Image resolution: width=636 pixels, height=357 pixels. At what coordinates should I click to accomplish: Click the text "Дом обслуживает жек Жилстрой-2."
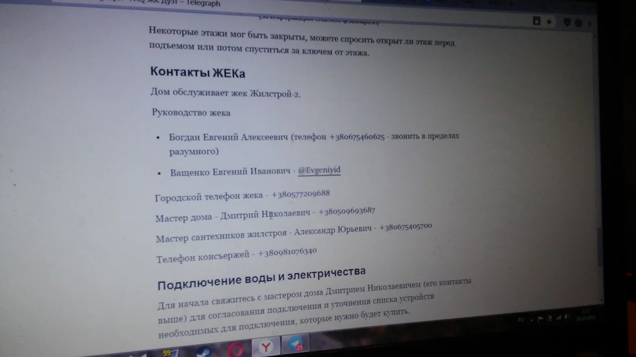pyautogui.click(x=226, y=93)
